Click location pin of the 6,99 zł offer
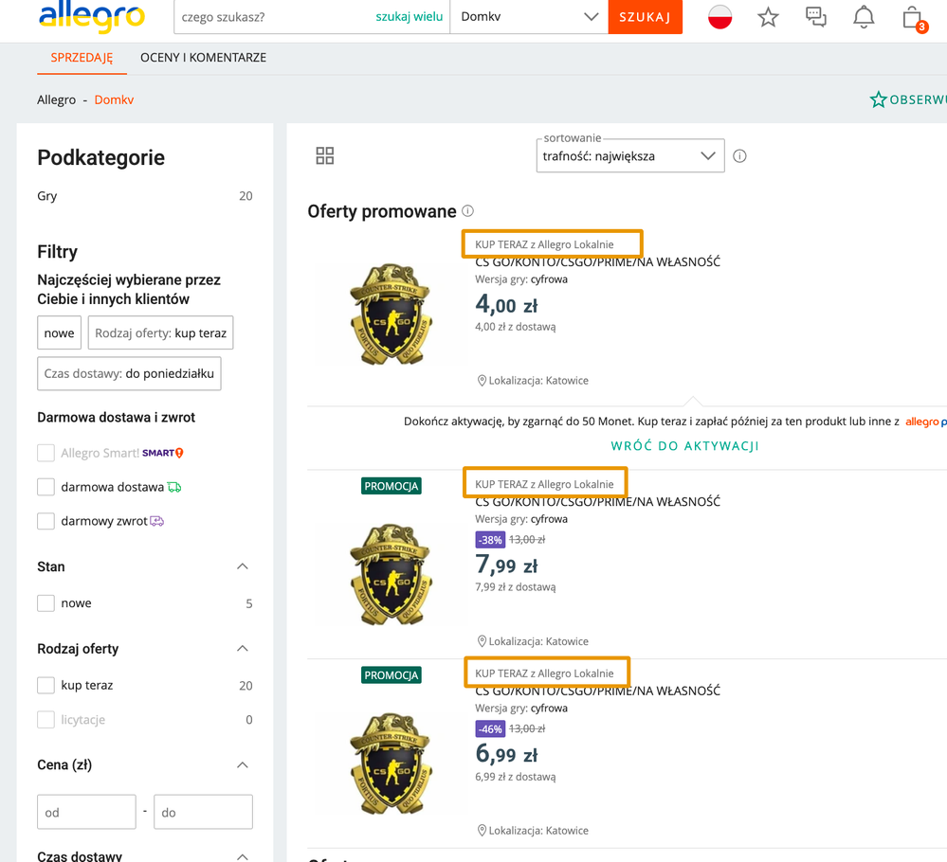The image size is (947, 862). click(x=482, y=831)
